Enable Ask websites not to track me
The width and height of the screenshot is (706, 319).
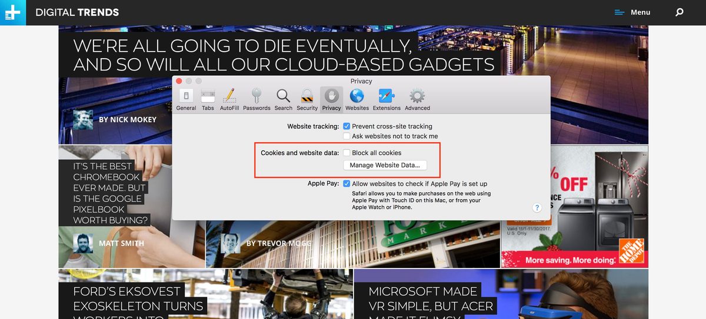(347, 136)
